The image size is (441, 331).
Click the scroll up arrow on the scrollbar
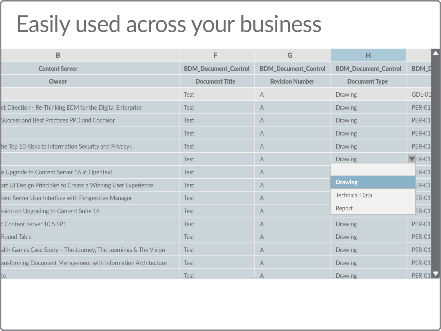(x=435, y=53)
